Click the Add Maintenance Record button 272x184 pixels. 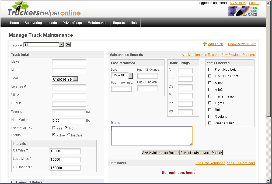coord(161,153)
